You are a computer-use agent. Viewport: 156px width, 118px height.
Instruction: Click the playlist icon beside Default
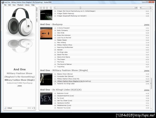[x=5, y=108]
